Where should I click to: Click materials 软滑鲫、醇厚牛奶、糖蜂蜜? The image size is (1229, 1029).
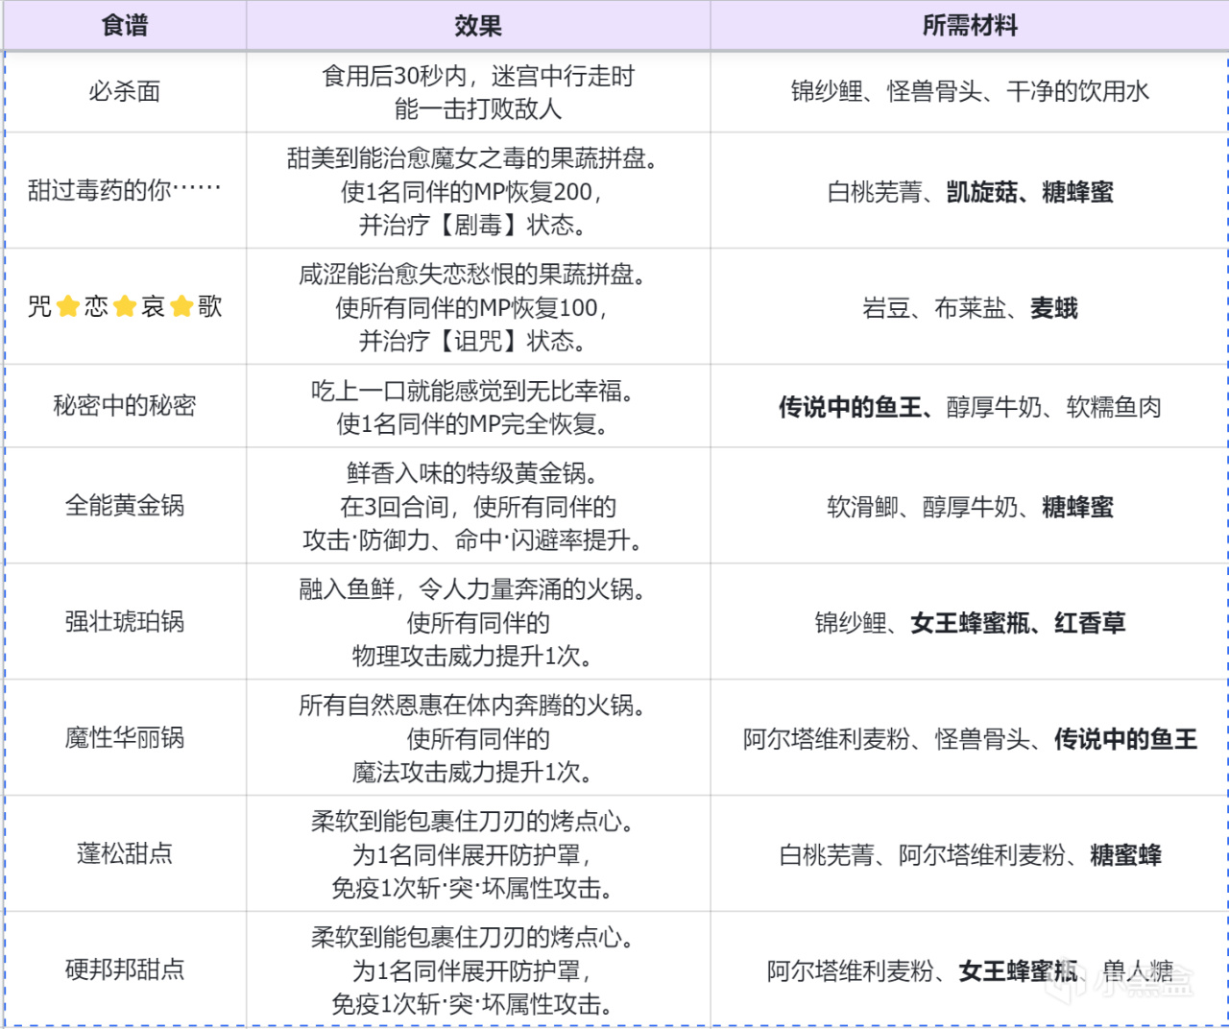coord(970,507)
